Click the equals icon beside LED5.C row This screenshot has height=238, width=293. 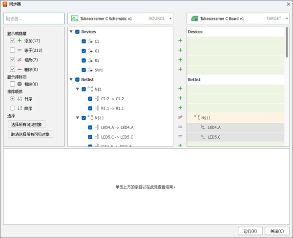[180, 136]
